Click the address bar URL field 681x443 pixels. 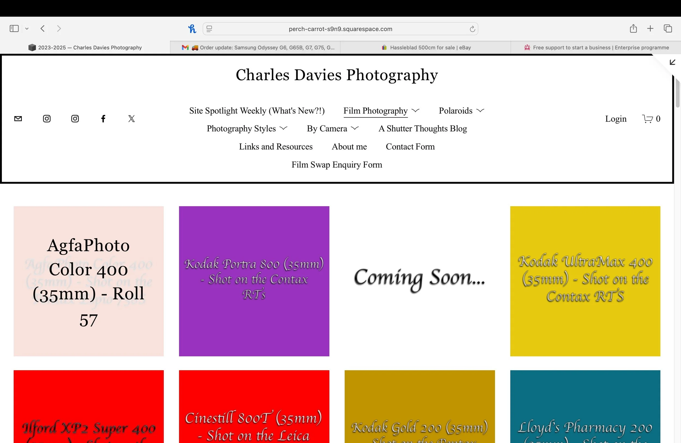coord(340,29)
